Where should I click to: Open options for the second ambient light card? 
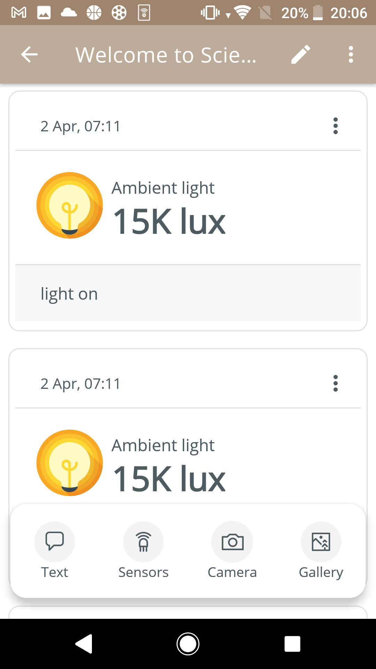pos(335,383)
